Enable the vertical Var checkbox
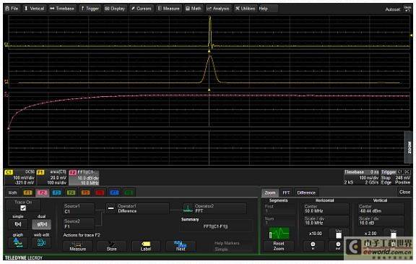The width and height of the screenshot is (416, 264). point(394,235)
